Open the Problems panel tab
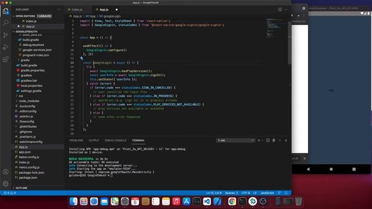 coord(76,140)
